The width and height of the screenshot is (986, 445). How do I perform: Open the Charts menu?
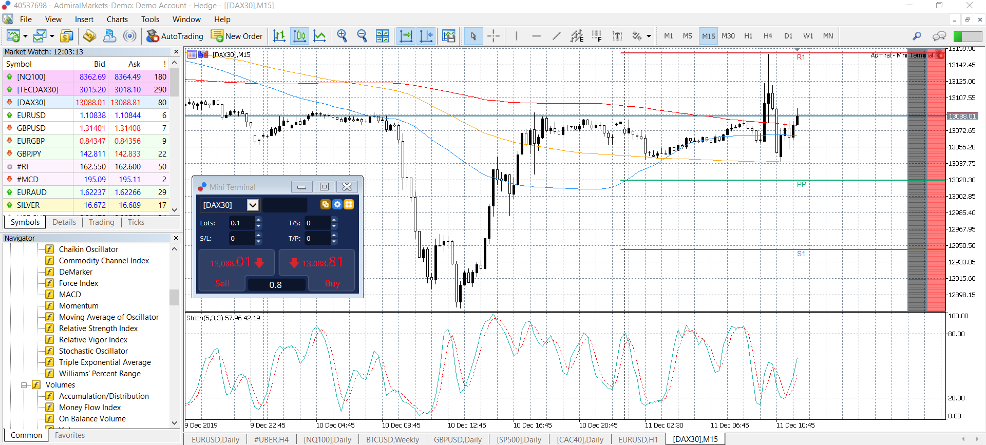coord(117,20)
